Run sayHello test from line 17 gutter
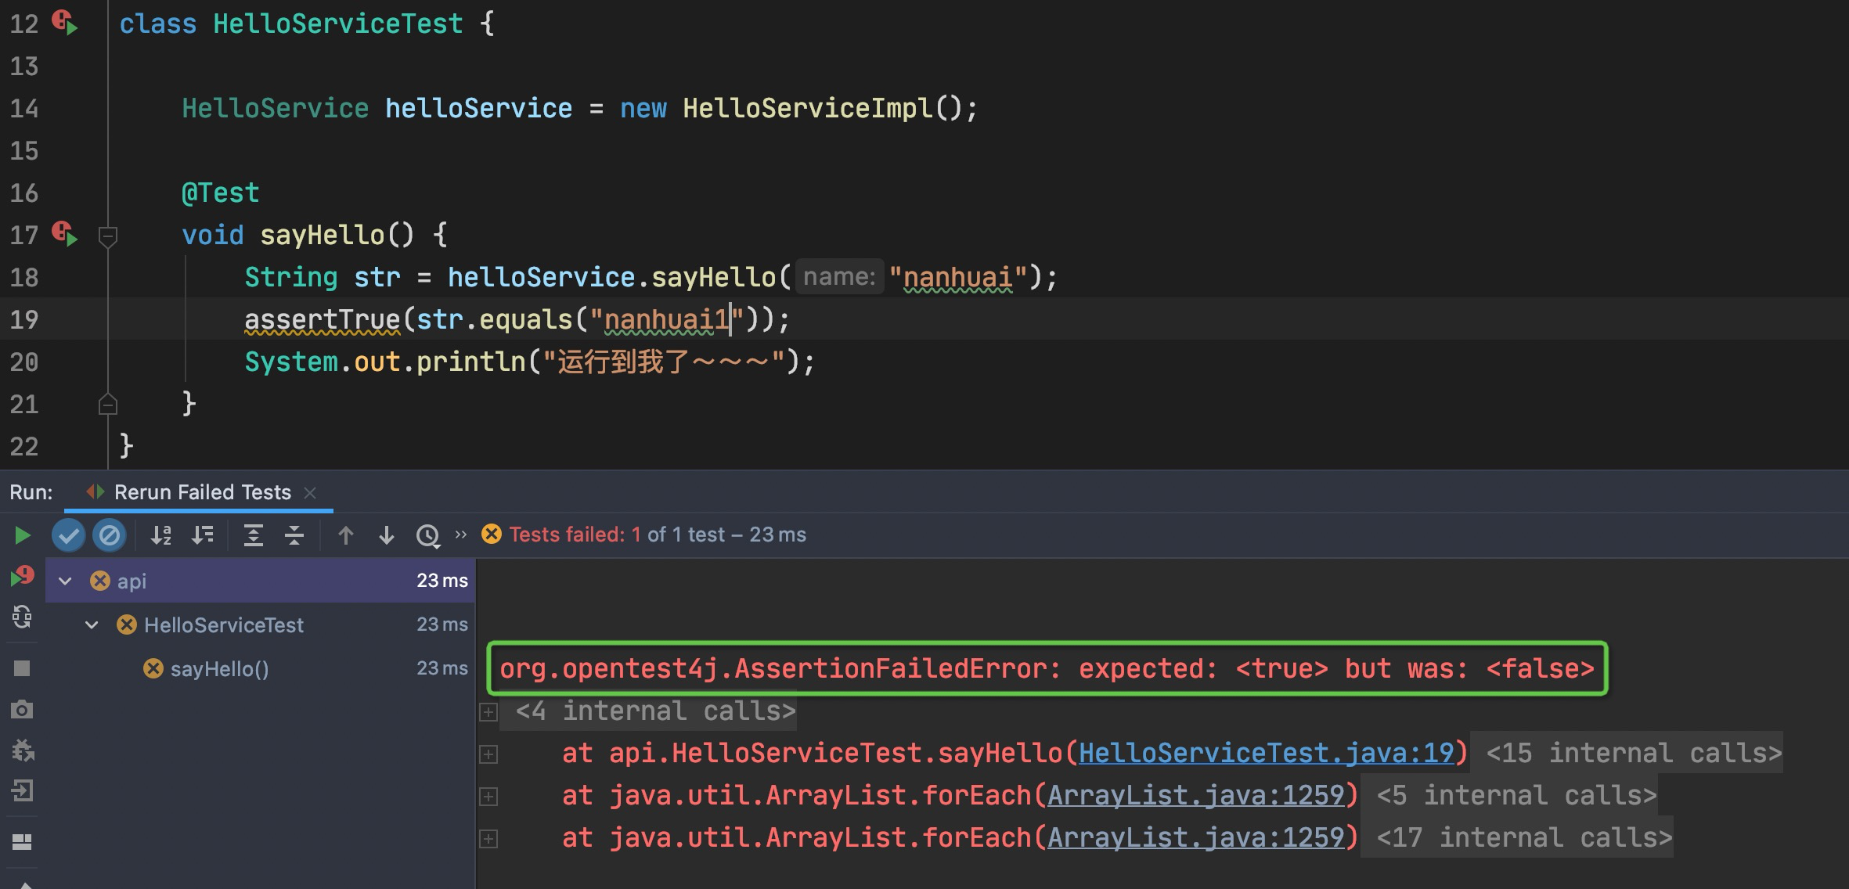 tap(66, 235)
